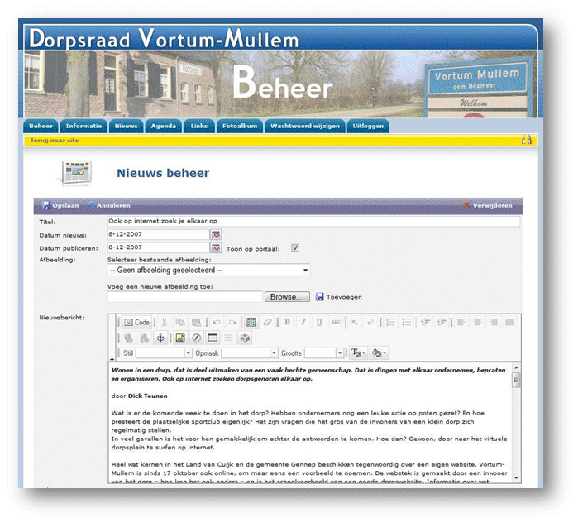The image size is (578, 523).
Task: Click the insert image icon in editor
Action: tap(180, 338)
